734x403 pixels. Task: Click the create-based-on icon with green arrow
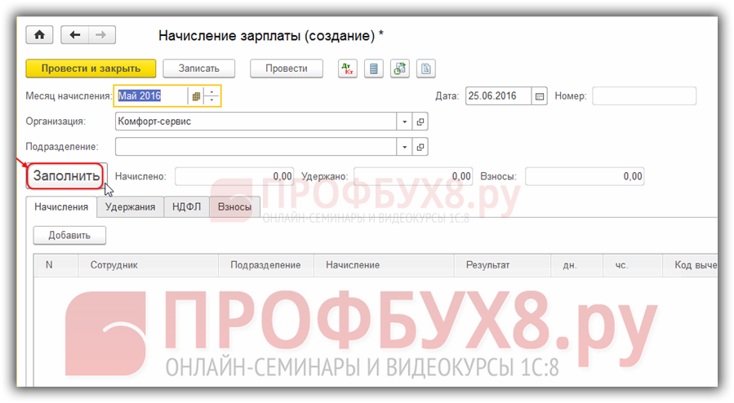[399, 69]
